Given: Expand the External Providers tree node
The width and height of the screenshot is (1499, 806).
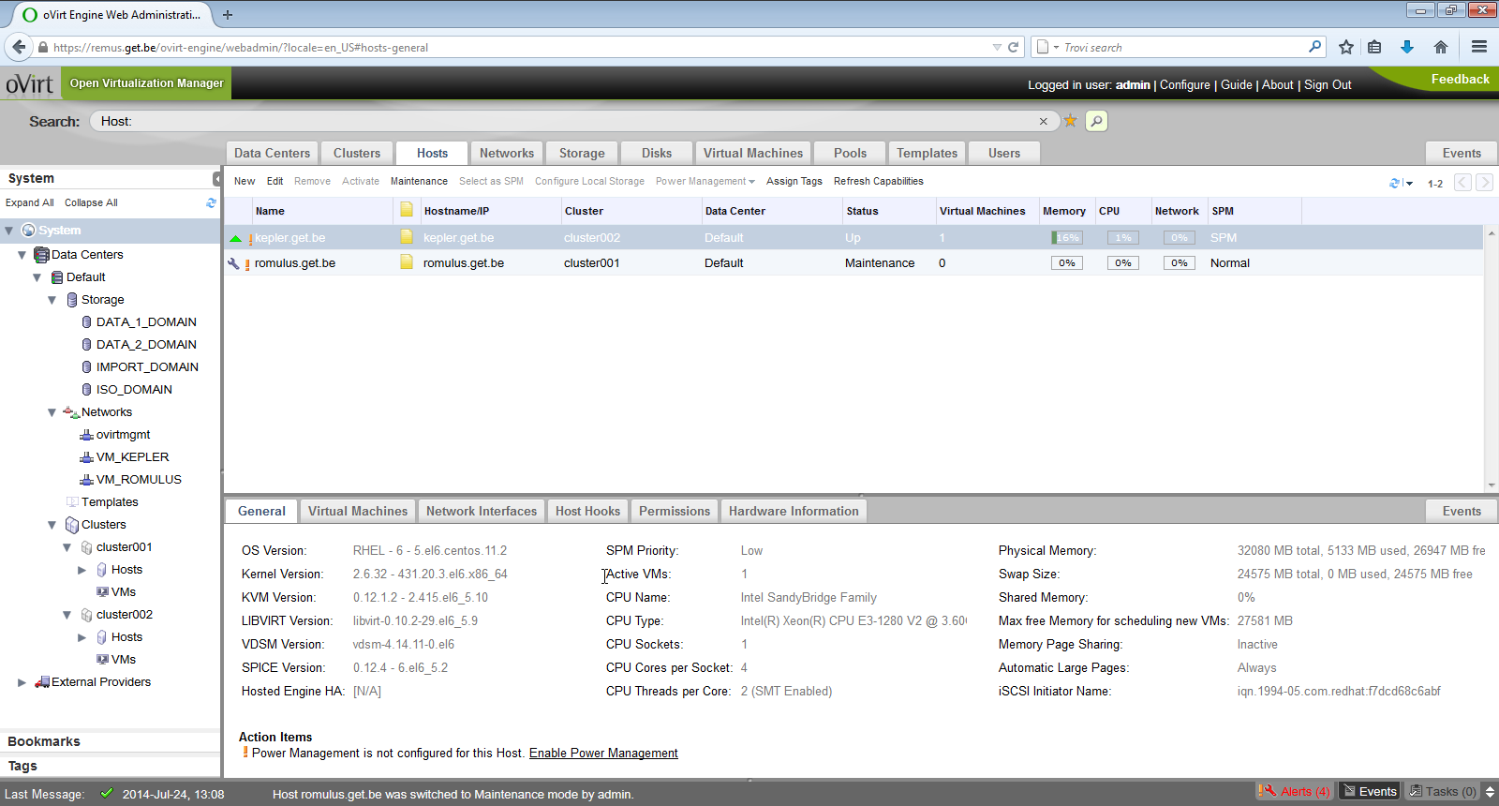Looking at the screenshot, I should click(x=22, y=682).
